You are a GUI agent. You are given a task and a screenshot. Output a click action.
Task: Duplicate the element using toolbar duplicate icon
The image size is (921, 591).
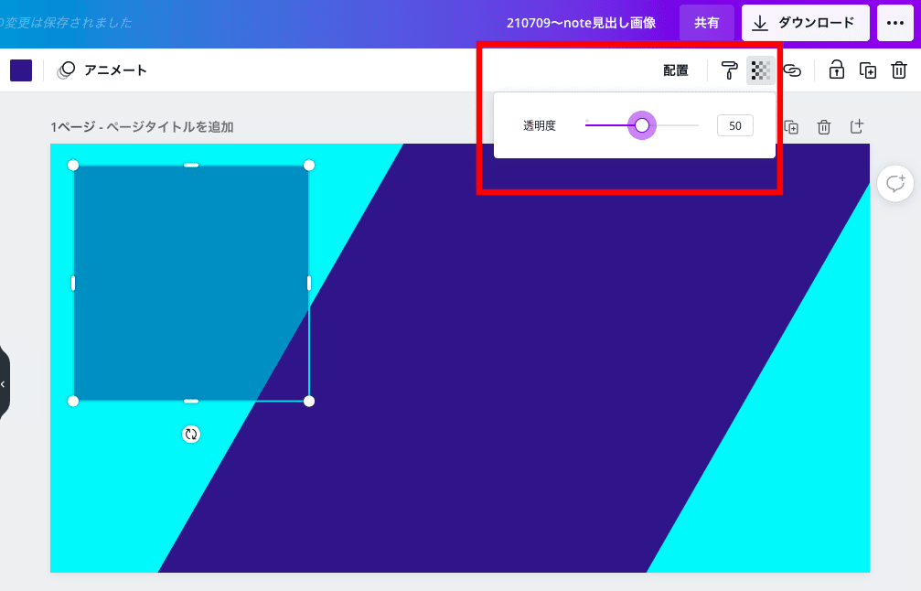[x=868, y=70]
